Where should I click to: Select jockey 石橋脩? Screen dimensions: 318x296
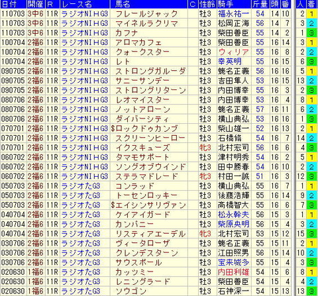tap(230, 138)
